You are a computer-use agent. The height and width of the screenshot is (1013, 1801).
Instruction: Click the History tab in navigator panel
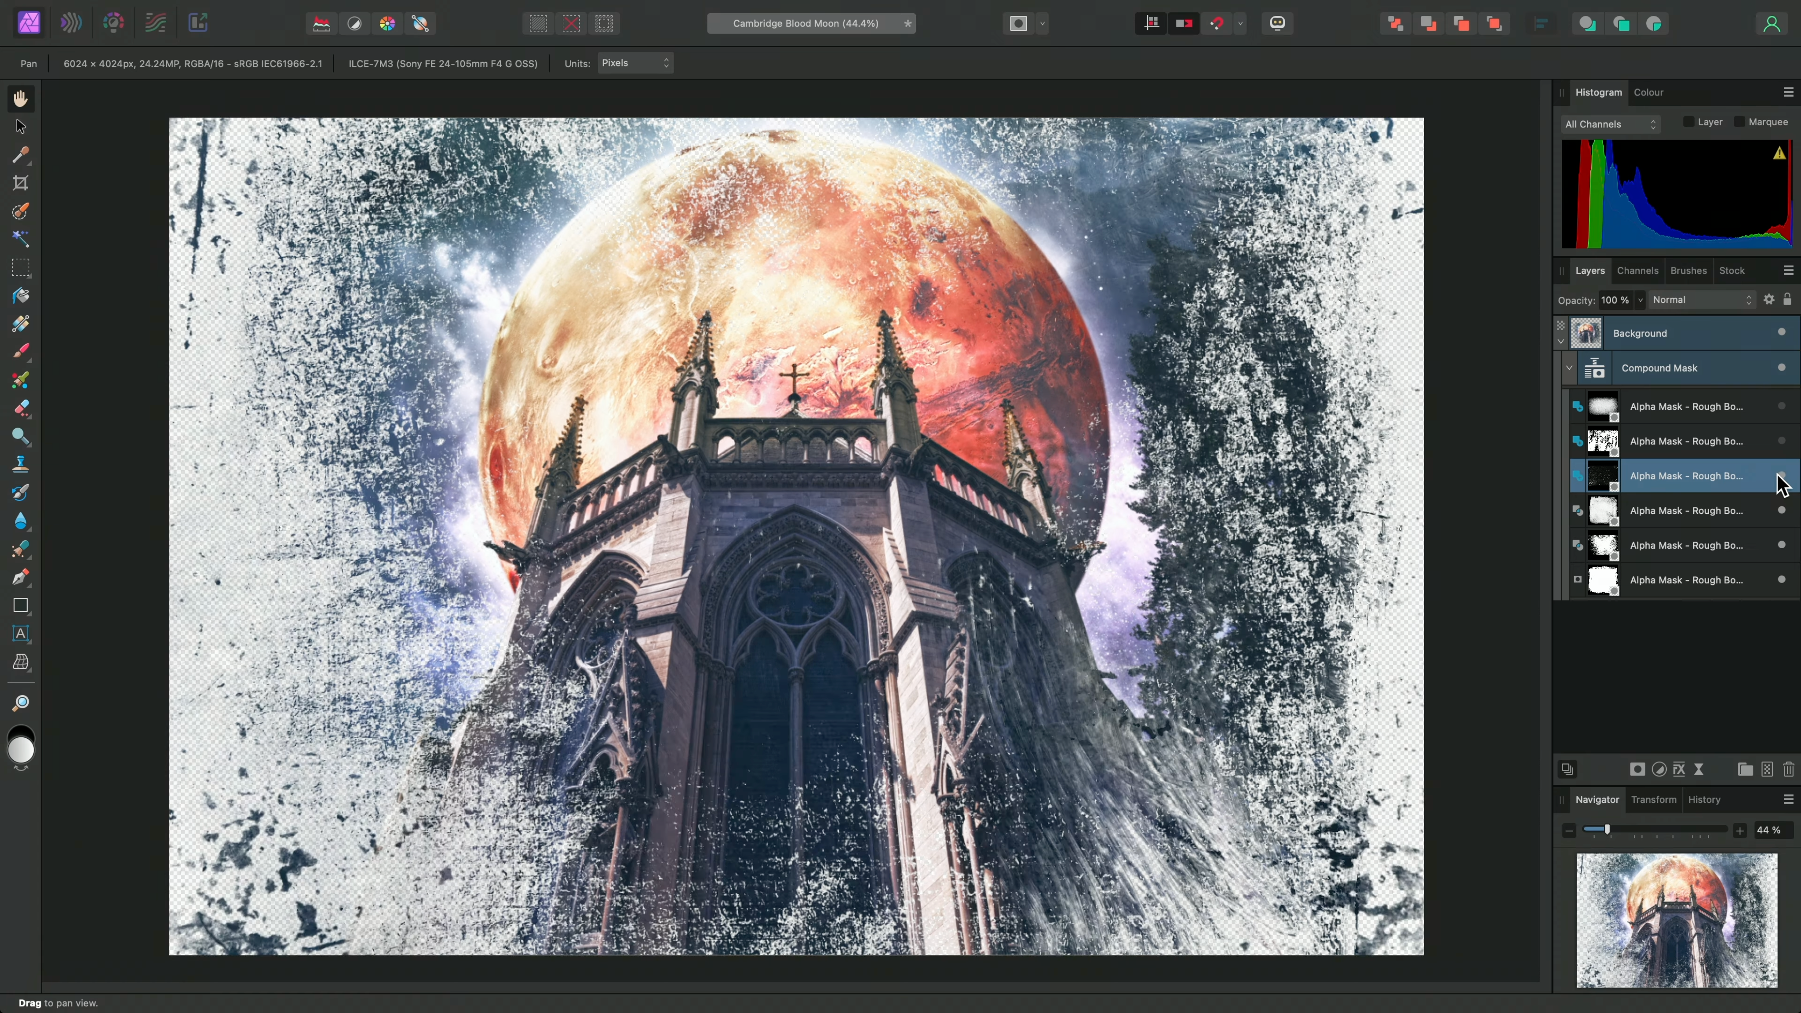tap(1705, 799)
